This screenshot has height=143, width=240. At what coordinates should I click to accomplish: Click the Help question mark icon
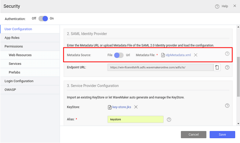pos(217,7)
